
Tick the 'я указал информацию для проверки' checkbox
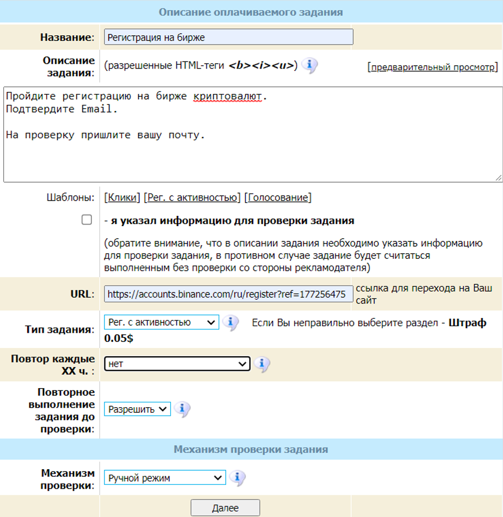click(87, 220)
